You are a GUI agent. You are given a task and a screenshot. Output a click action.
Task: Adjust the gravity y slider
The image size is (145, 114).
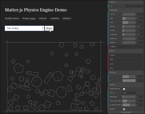pyautogui.click(x=129, y=81)
